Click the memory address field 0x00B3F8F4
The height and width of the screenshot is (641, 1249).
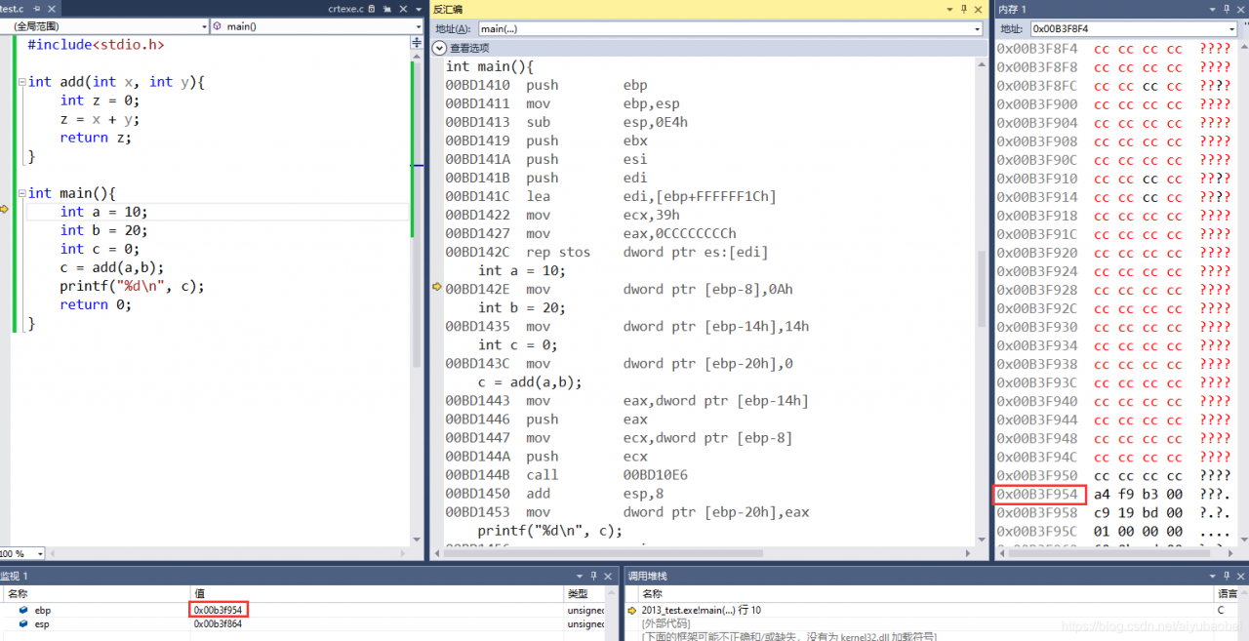click(x=1130, y=29)
